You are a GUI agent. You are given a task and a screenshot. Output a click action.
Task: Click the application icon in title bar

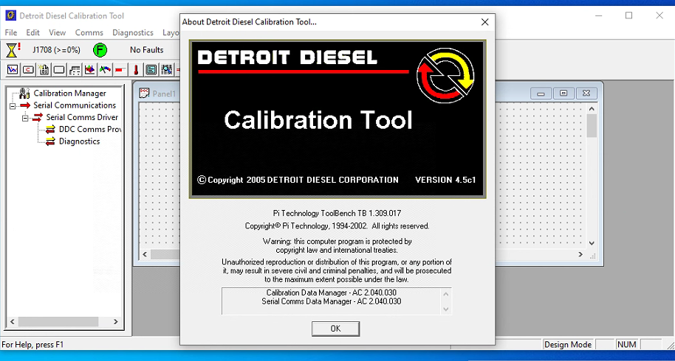tap(11, 16)
